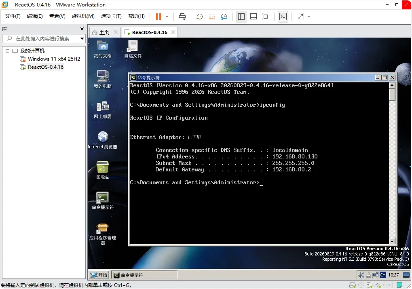Open the 选项卡(T) menu
This screenshot has height=289, width=412.
pos(111,16)
